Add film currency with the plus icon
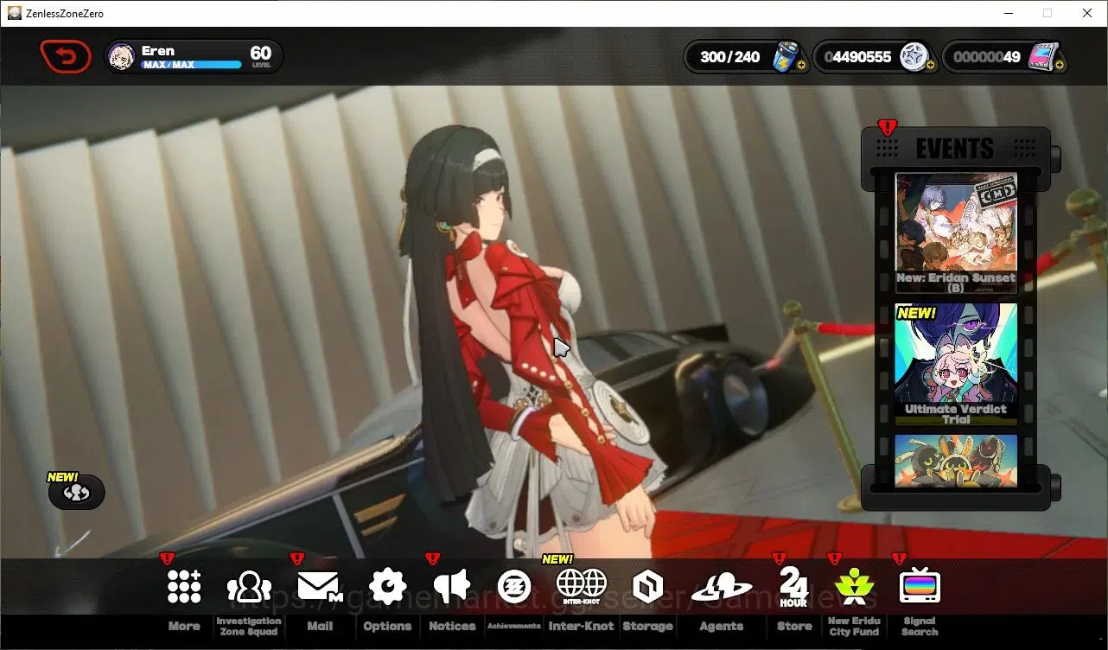 1060,65
